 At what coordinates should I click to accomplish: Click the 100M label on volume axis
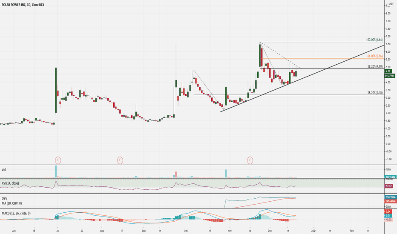tap(388, 169)
